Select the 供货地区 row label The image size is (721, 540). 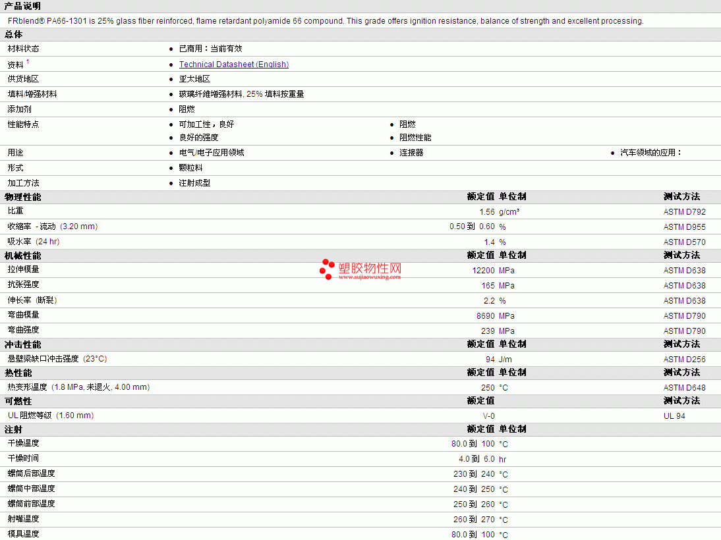[x=24, y=79]
